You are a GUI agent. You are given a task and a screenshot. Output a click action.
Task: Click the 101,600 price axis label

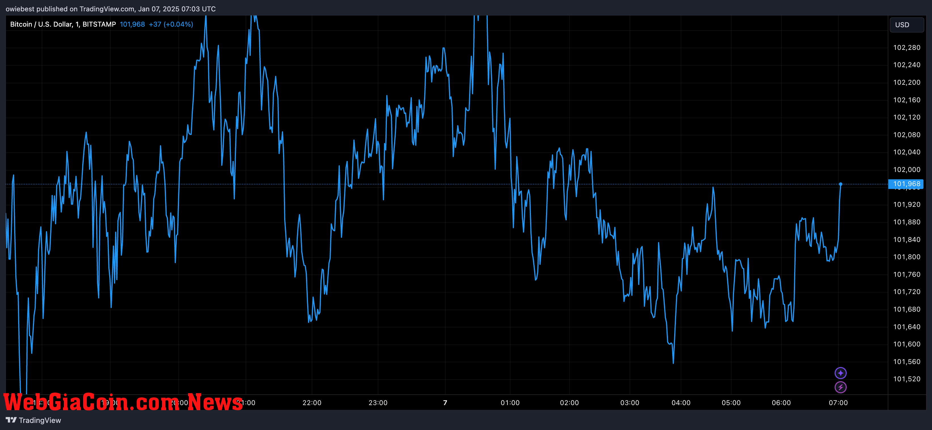tap(907, 344)
